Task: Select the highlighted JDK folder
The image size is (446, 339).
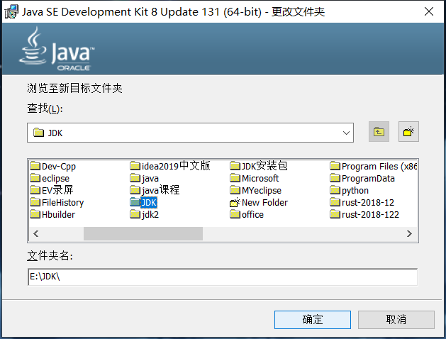Action: (x=144, y=203)
